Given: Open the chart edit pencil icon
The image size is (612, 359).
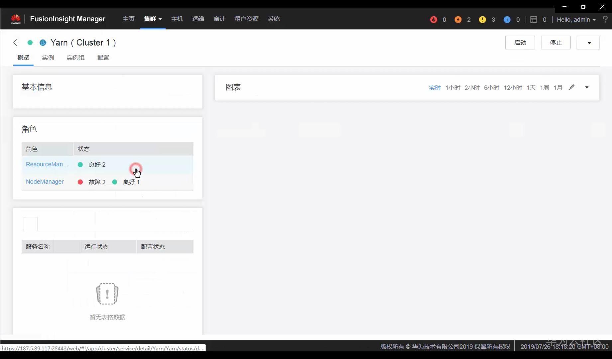Looking at the screenshot, I should pyautogui.click(x=572, y=87).
